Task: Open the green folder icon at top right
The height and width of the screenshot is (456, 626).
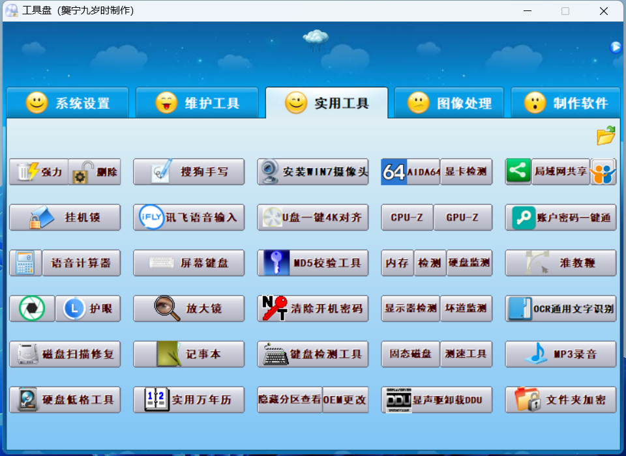Action: tap(606, 135)
